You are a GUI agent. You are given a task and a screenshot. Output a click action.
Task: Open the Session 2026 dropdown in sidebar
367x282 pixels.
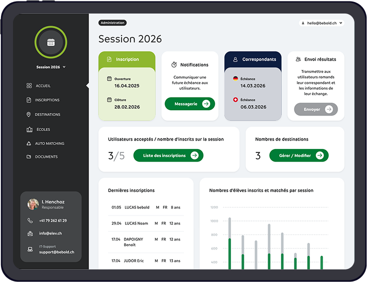coord(51,67)
